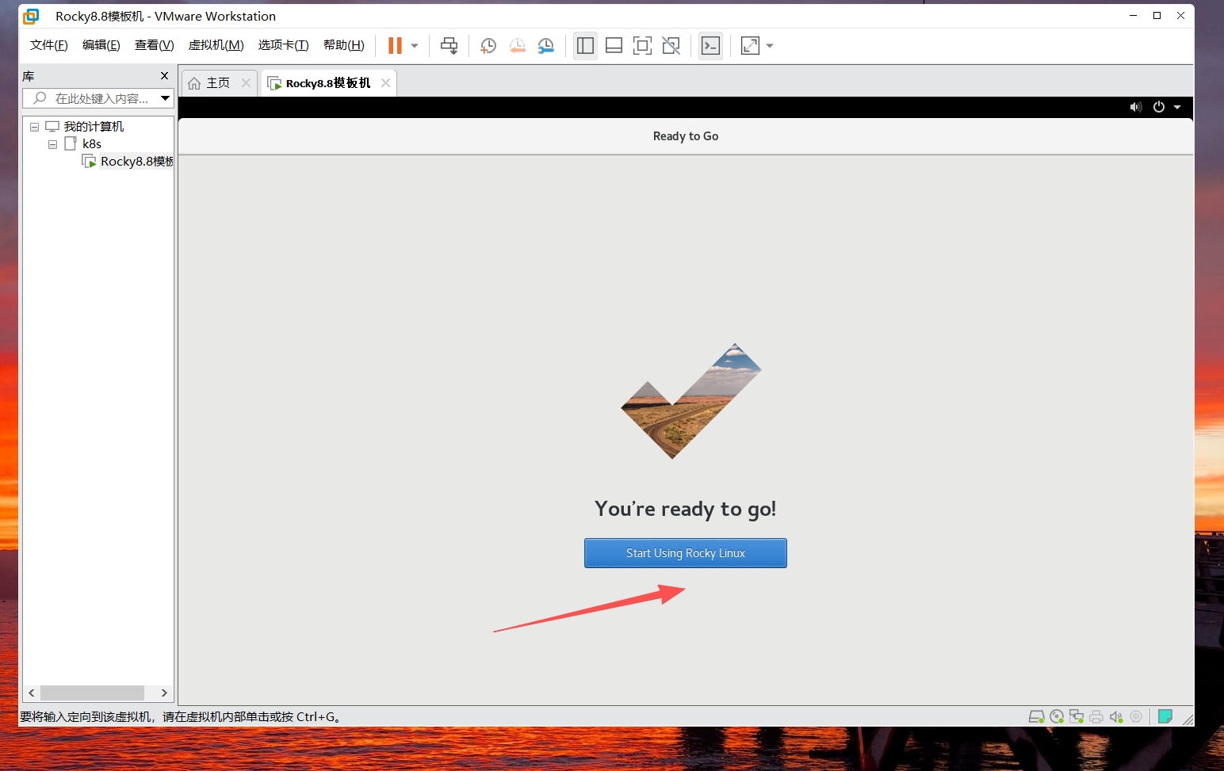The height and width of the screenshot is (771, 1224).
Task: Click the VMware Workstation logo in title bar
Action: pos(31,16)
